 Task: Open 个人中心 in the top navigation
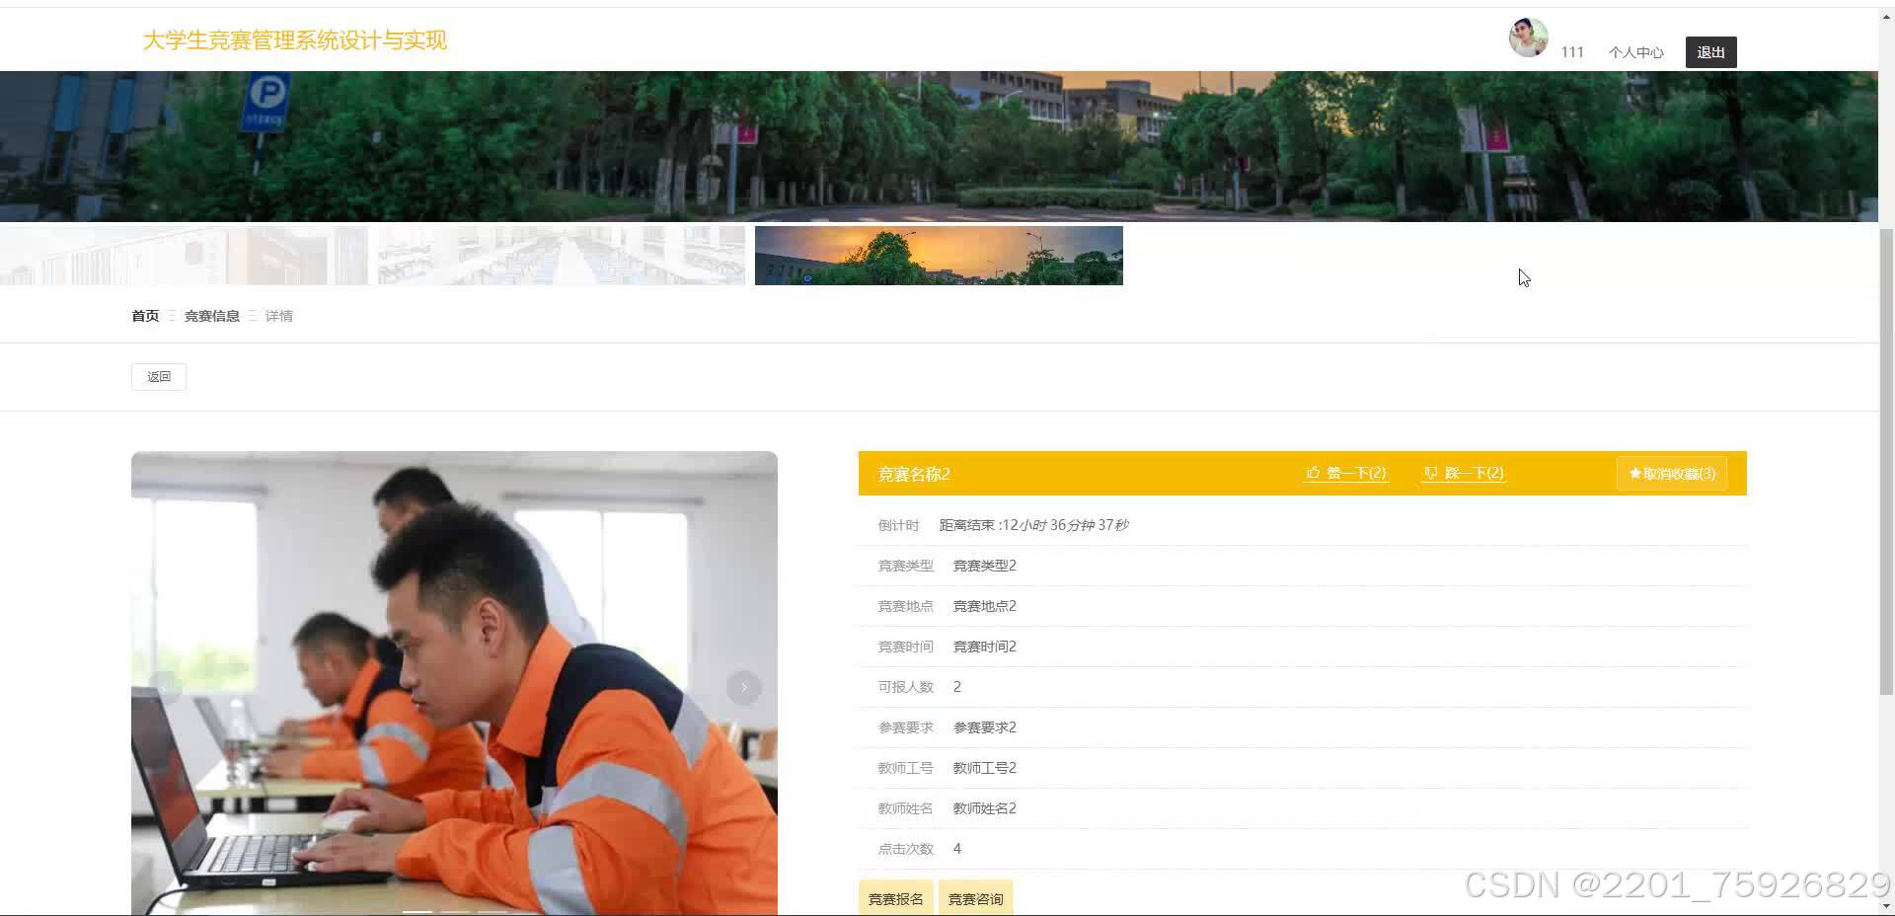(1635, 52)
